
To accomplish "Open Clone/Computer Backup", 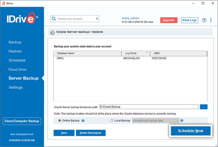I will 22,121.
